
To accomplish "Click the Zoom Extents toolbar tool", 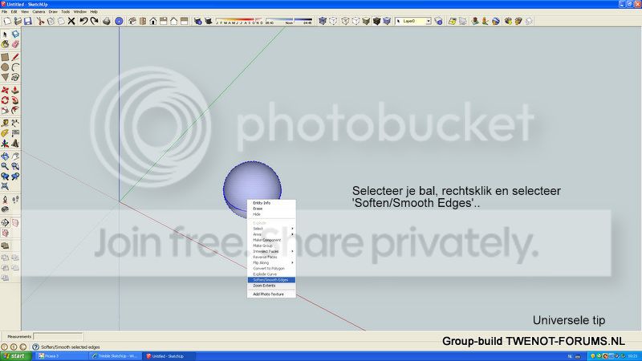I will point(5,186).
